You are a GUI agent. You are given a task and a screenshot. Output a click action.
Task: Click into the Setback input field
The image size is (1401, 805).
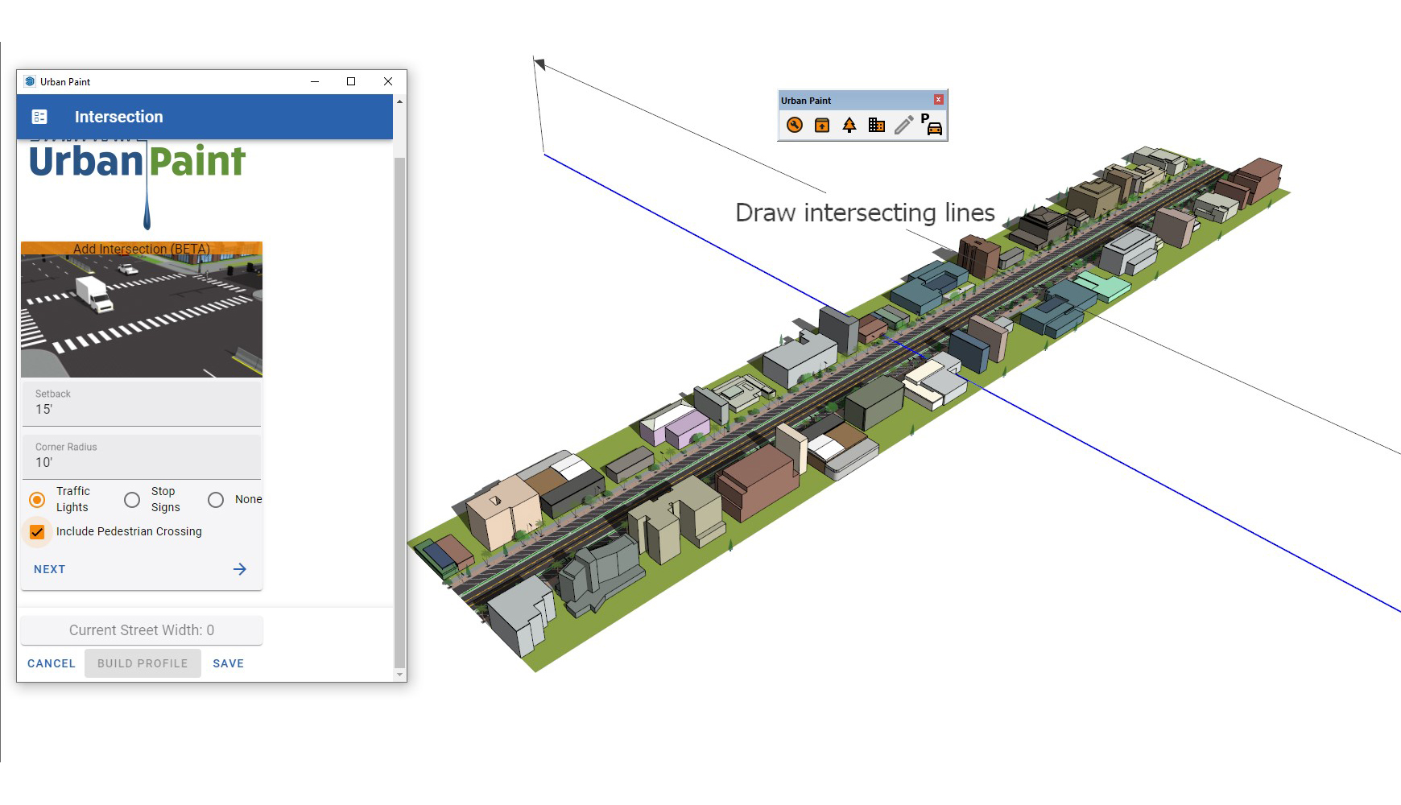tap(141, 409)
